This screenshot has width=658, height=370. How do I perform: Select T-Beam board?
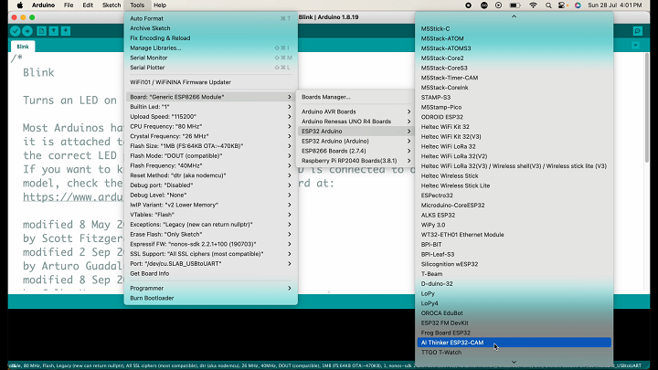click(514, 274)
